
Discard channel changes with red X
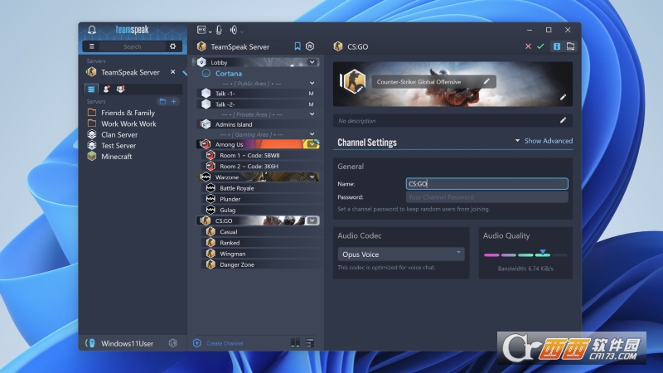(x=528, y=46)
